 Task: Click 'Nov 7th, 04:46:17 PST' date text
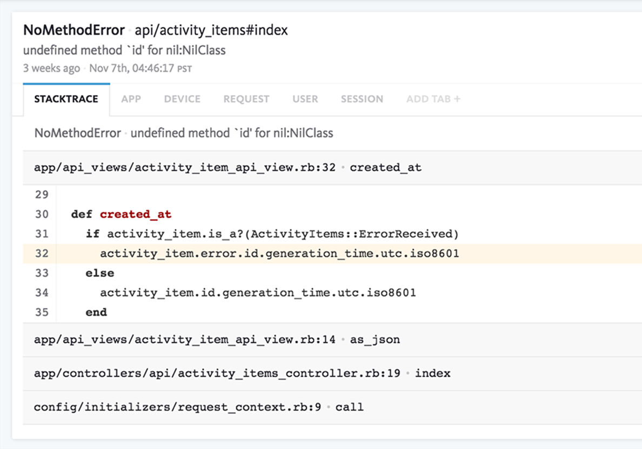[141, 69]
